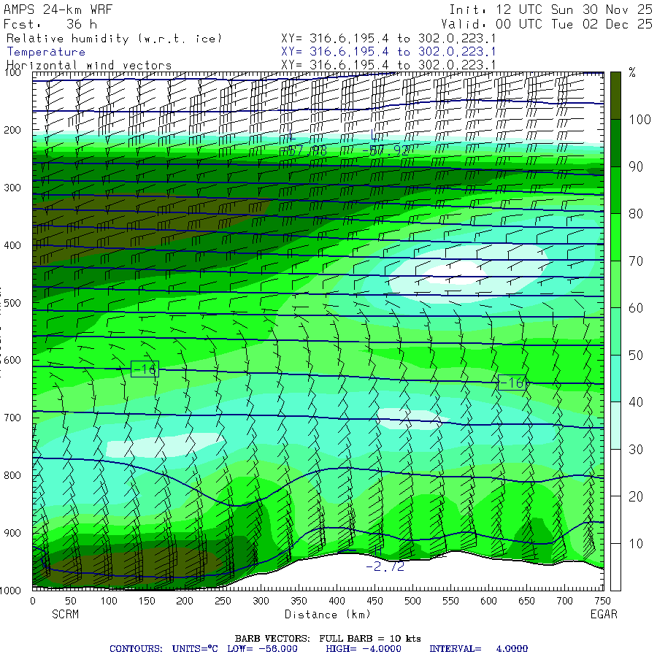Click the Relative humidity (w.r.t. ice) title

(x=114, y=39)
